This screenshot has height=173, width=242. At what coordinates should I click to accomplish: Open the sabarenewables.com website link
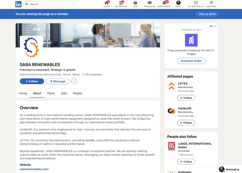[34, 169]
